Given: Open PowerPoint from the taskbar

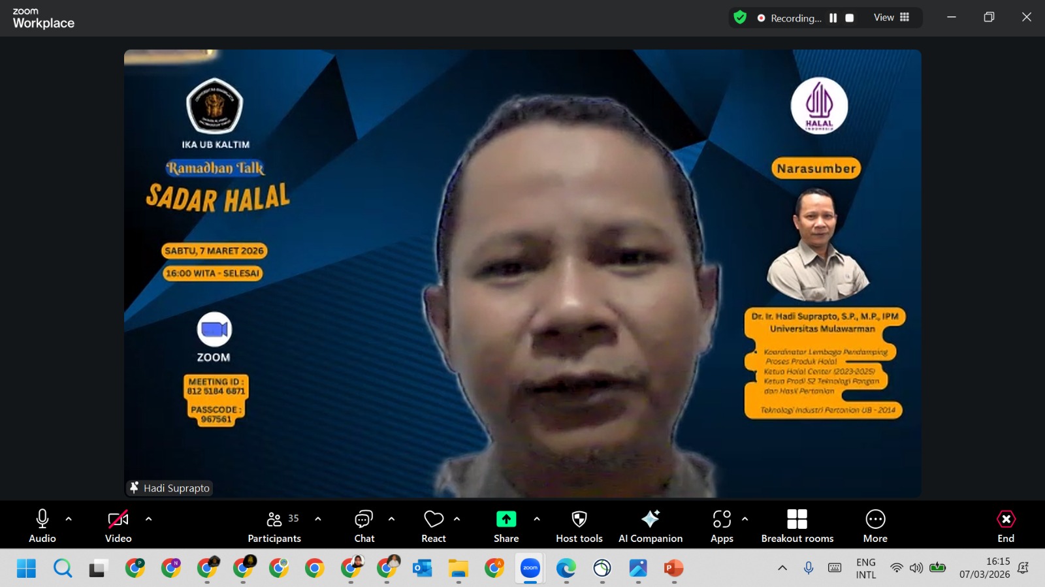Looking at the screenshot, I should pos(673,568).
